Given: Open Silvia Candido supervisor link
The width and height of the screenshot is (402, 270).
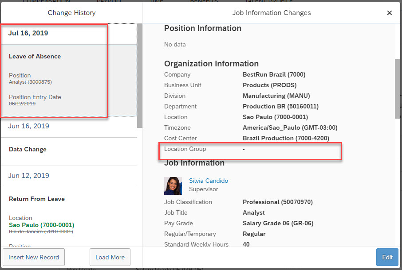Looking at the screenshot, I should click(x=209, y=181).
